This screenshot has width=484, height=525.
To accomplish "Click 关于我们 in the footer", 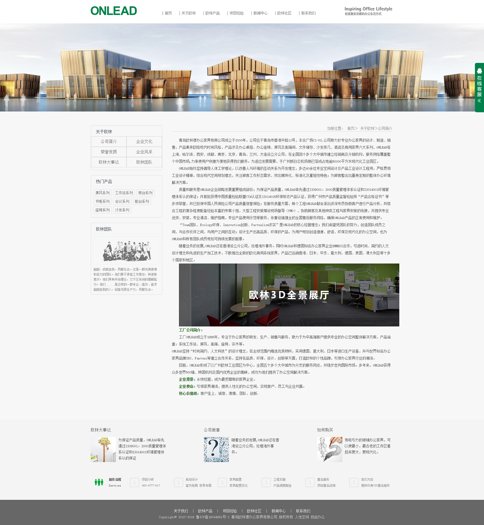I will [x=181, y=511].
